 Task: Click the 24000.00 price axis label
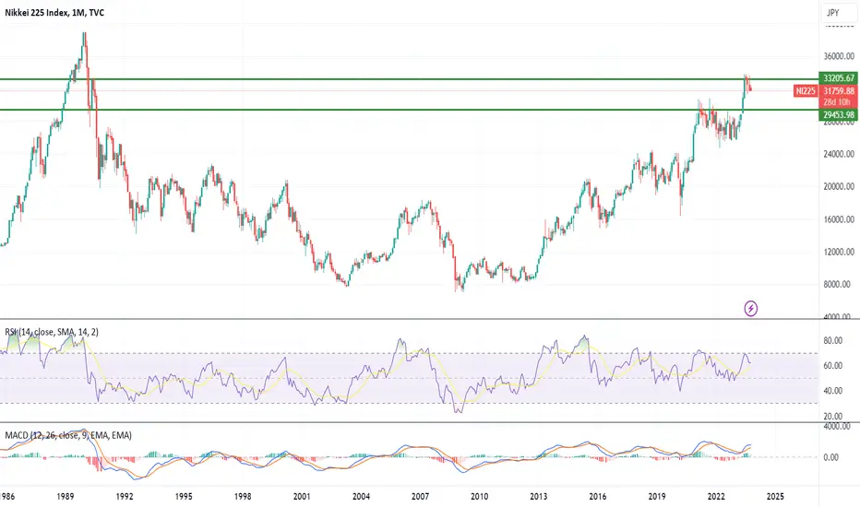[x=839, y=154]
